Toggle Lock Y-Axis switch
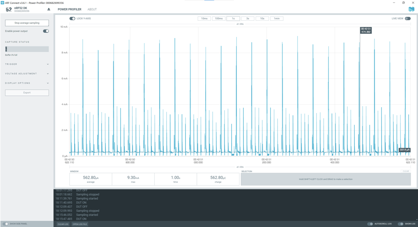The image size is (418, 227). coord(72,18)
